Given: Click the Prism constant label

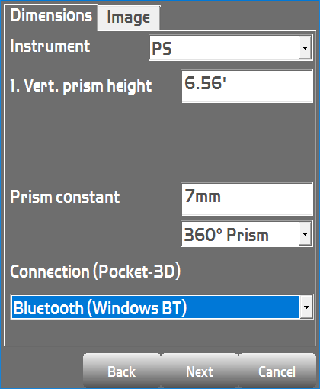Looking at the screenshot, I should click(x=65, y=197).
